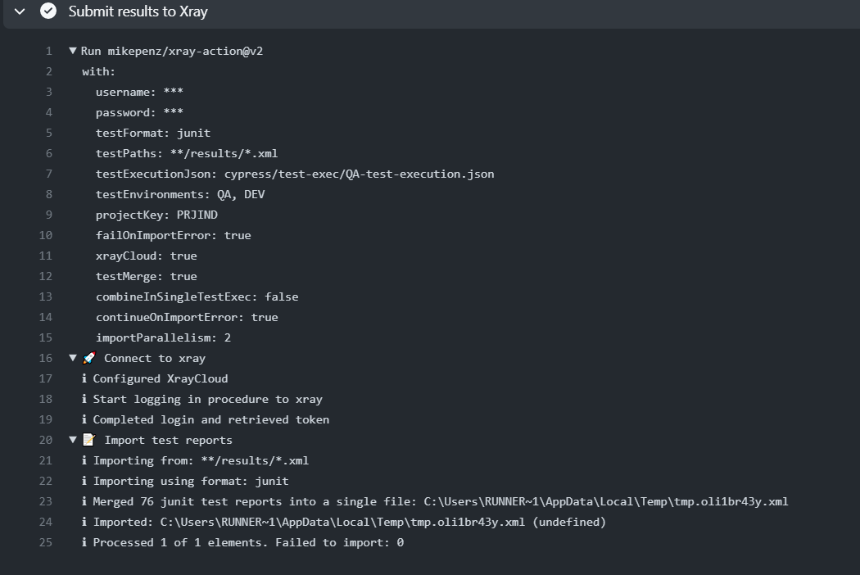Collapse the Connect to xray group

pos(72,358)
